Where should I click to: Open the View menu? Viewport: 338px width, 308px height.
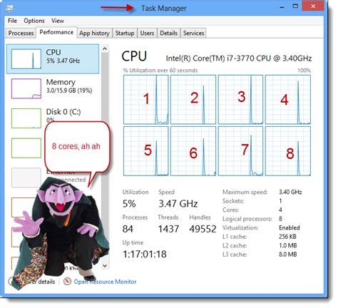58,21
